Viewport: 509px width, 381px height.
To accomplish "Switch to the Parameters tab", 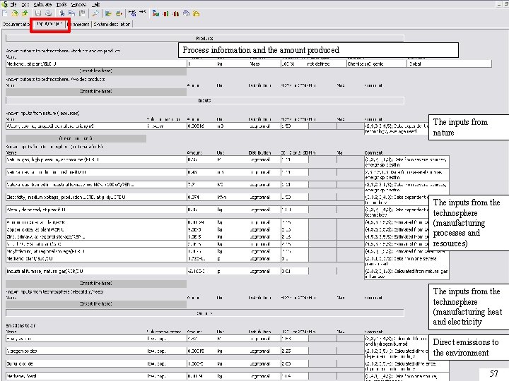I will 78,24.
